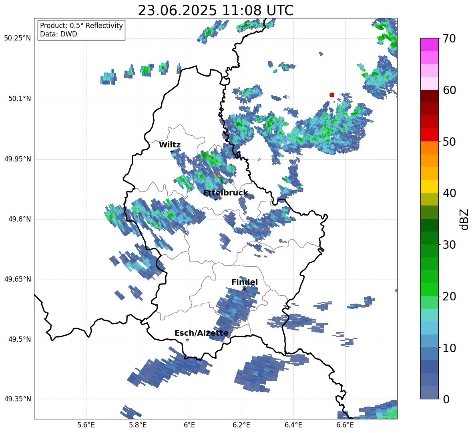Click the Wiltz cross marker
Image resolution: width=474 pixels, height=433 pixels.
click(x=172, y=151)
